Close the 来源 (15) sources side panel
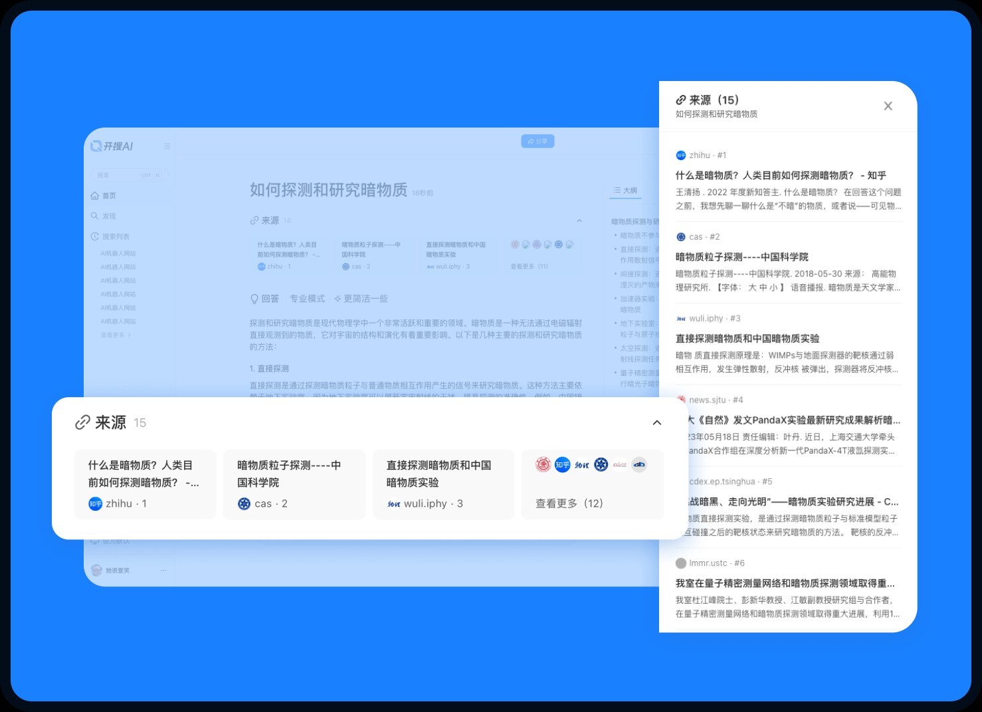Image resolution: width=982 pixels, height=712 pixels. pyautogui.click(x=888, y=106)
